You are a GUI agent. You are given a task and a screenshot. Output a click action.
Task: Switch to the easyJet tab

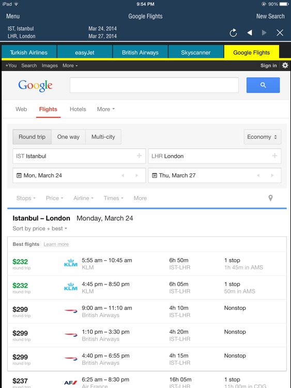pos(85,52)
